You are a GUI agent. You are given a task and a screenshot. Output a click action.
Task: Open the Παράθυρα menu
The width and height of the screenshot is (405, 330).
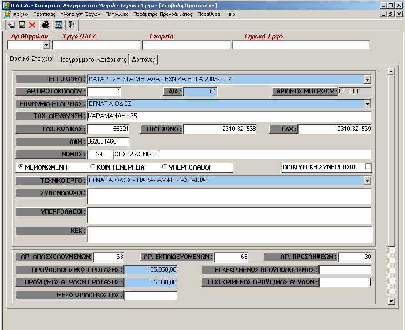[x=209, y=14]
